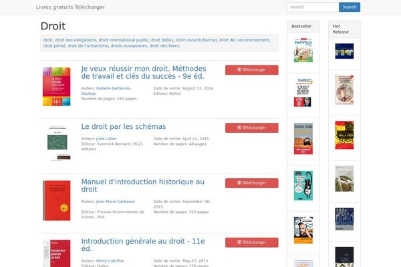This screenshot has height=267, width=401.
Task: Click red cover of 'Manuel d'introduction historique'
Action: point(57,200)
